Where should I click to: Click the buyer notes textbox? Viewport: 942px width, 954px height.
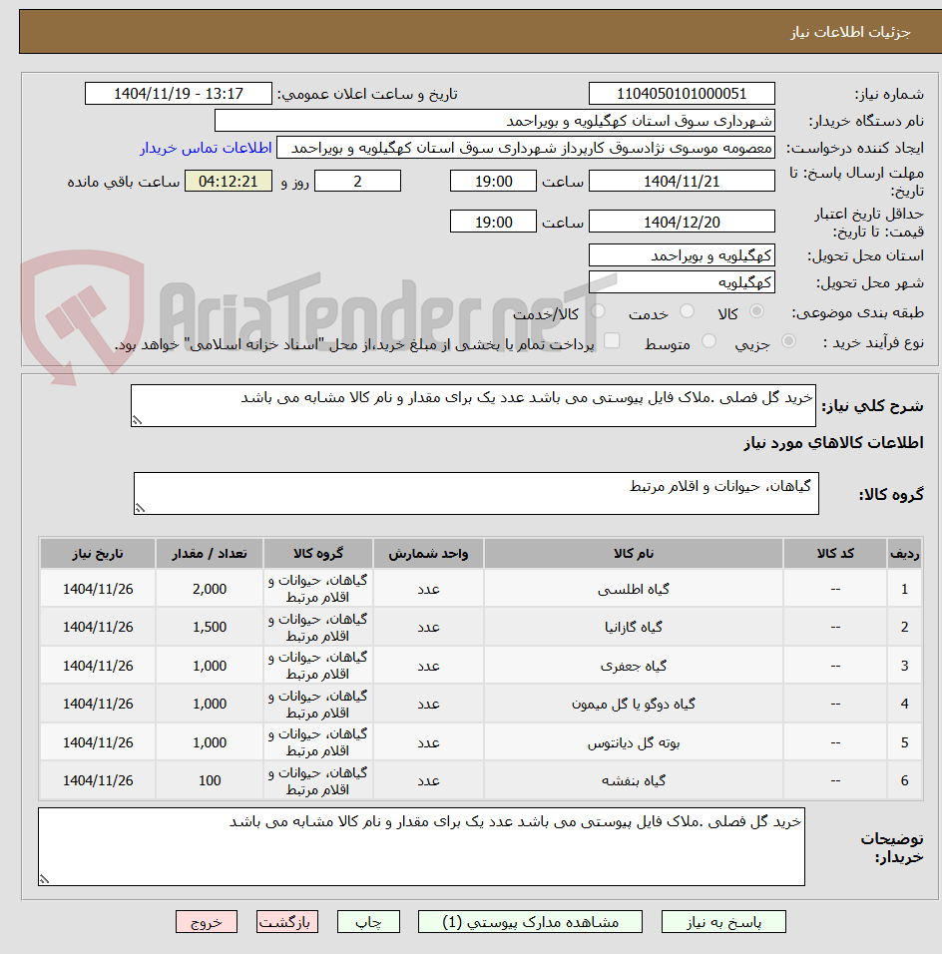pos(421,846)
